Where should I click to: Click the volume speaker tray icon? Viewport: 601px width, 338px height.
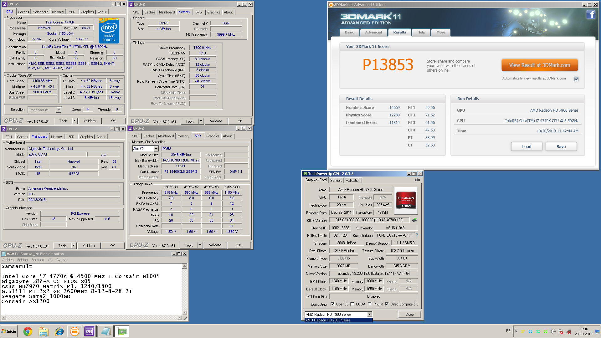553,331
